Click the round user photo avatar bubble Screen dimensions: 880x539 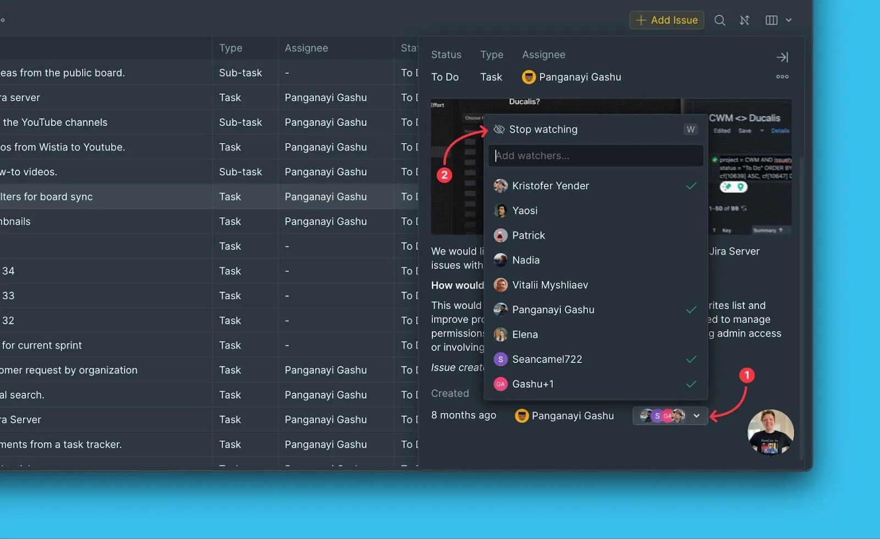click(x=771, y=432)
